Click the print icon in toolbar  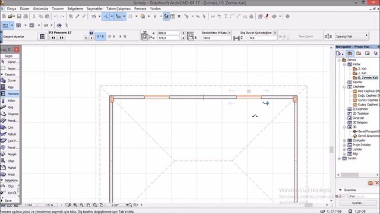tap(26, 17)
